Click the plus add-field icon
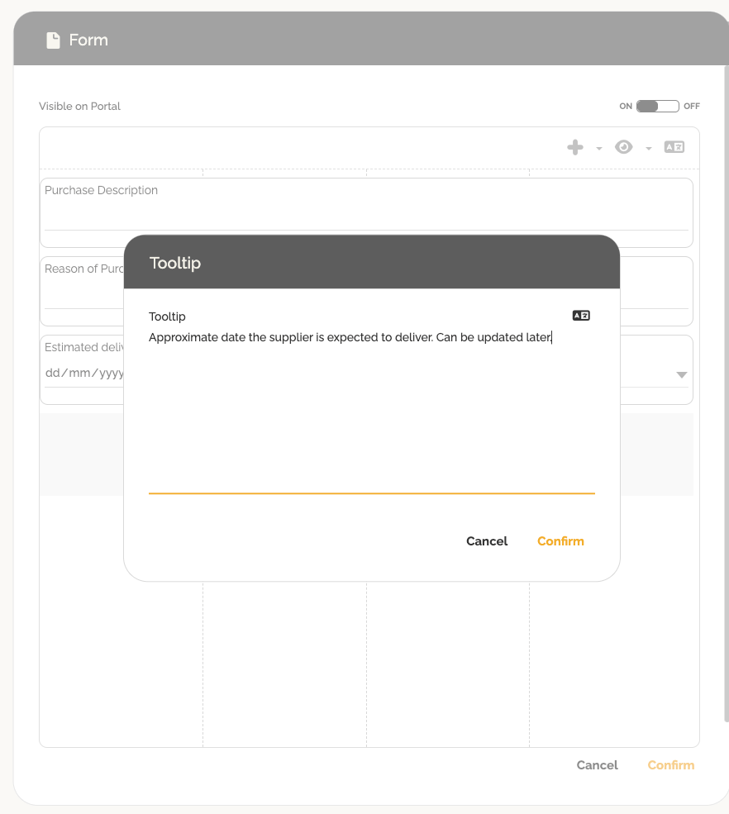The width and height of the screenshot is (729, 814). (x=574, y=147)
